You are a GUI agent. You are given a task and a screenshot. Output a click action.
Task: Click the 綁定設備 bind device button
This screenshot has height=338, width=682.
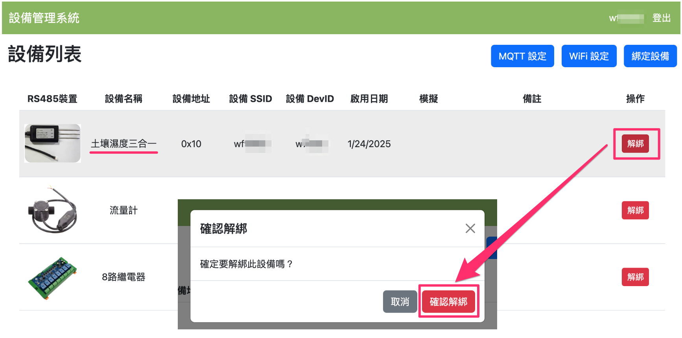click(x=650, y=56)
